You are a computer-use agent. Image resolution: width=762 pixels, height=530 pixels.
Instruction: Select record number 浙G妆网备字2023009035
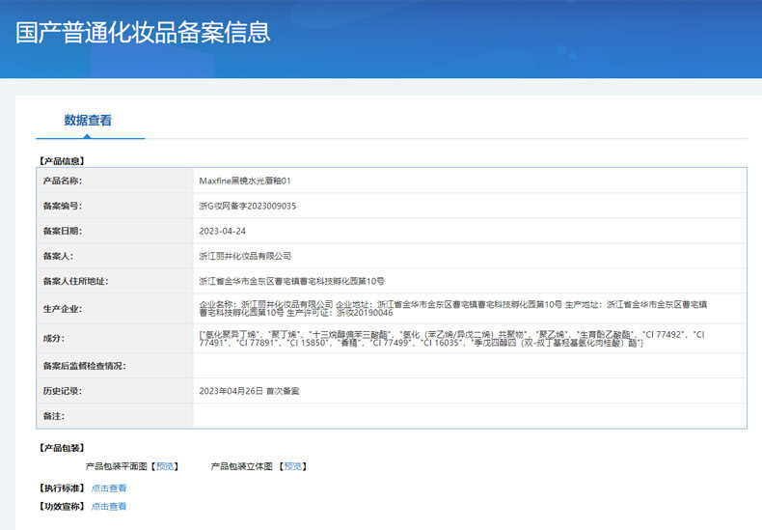[x=247, y=207]
